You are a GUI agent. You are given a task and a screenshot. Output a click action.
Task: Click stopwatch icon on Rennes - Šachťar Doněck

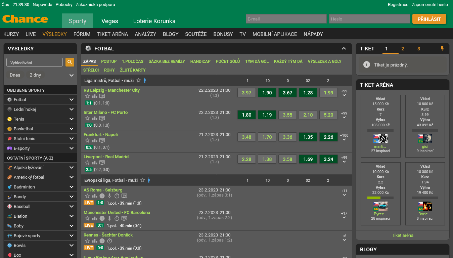point(109,241)
